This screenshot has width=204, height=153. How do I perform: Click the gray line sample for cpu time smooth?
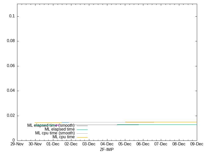(x=82, y=133)
